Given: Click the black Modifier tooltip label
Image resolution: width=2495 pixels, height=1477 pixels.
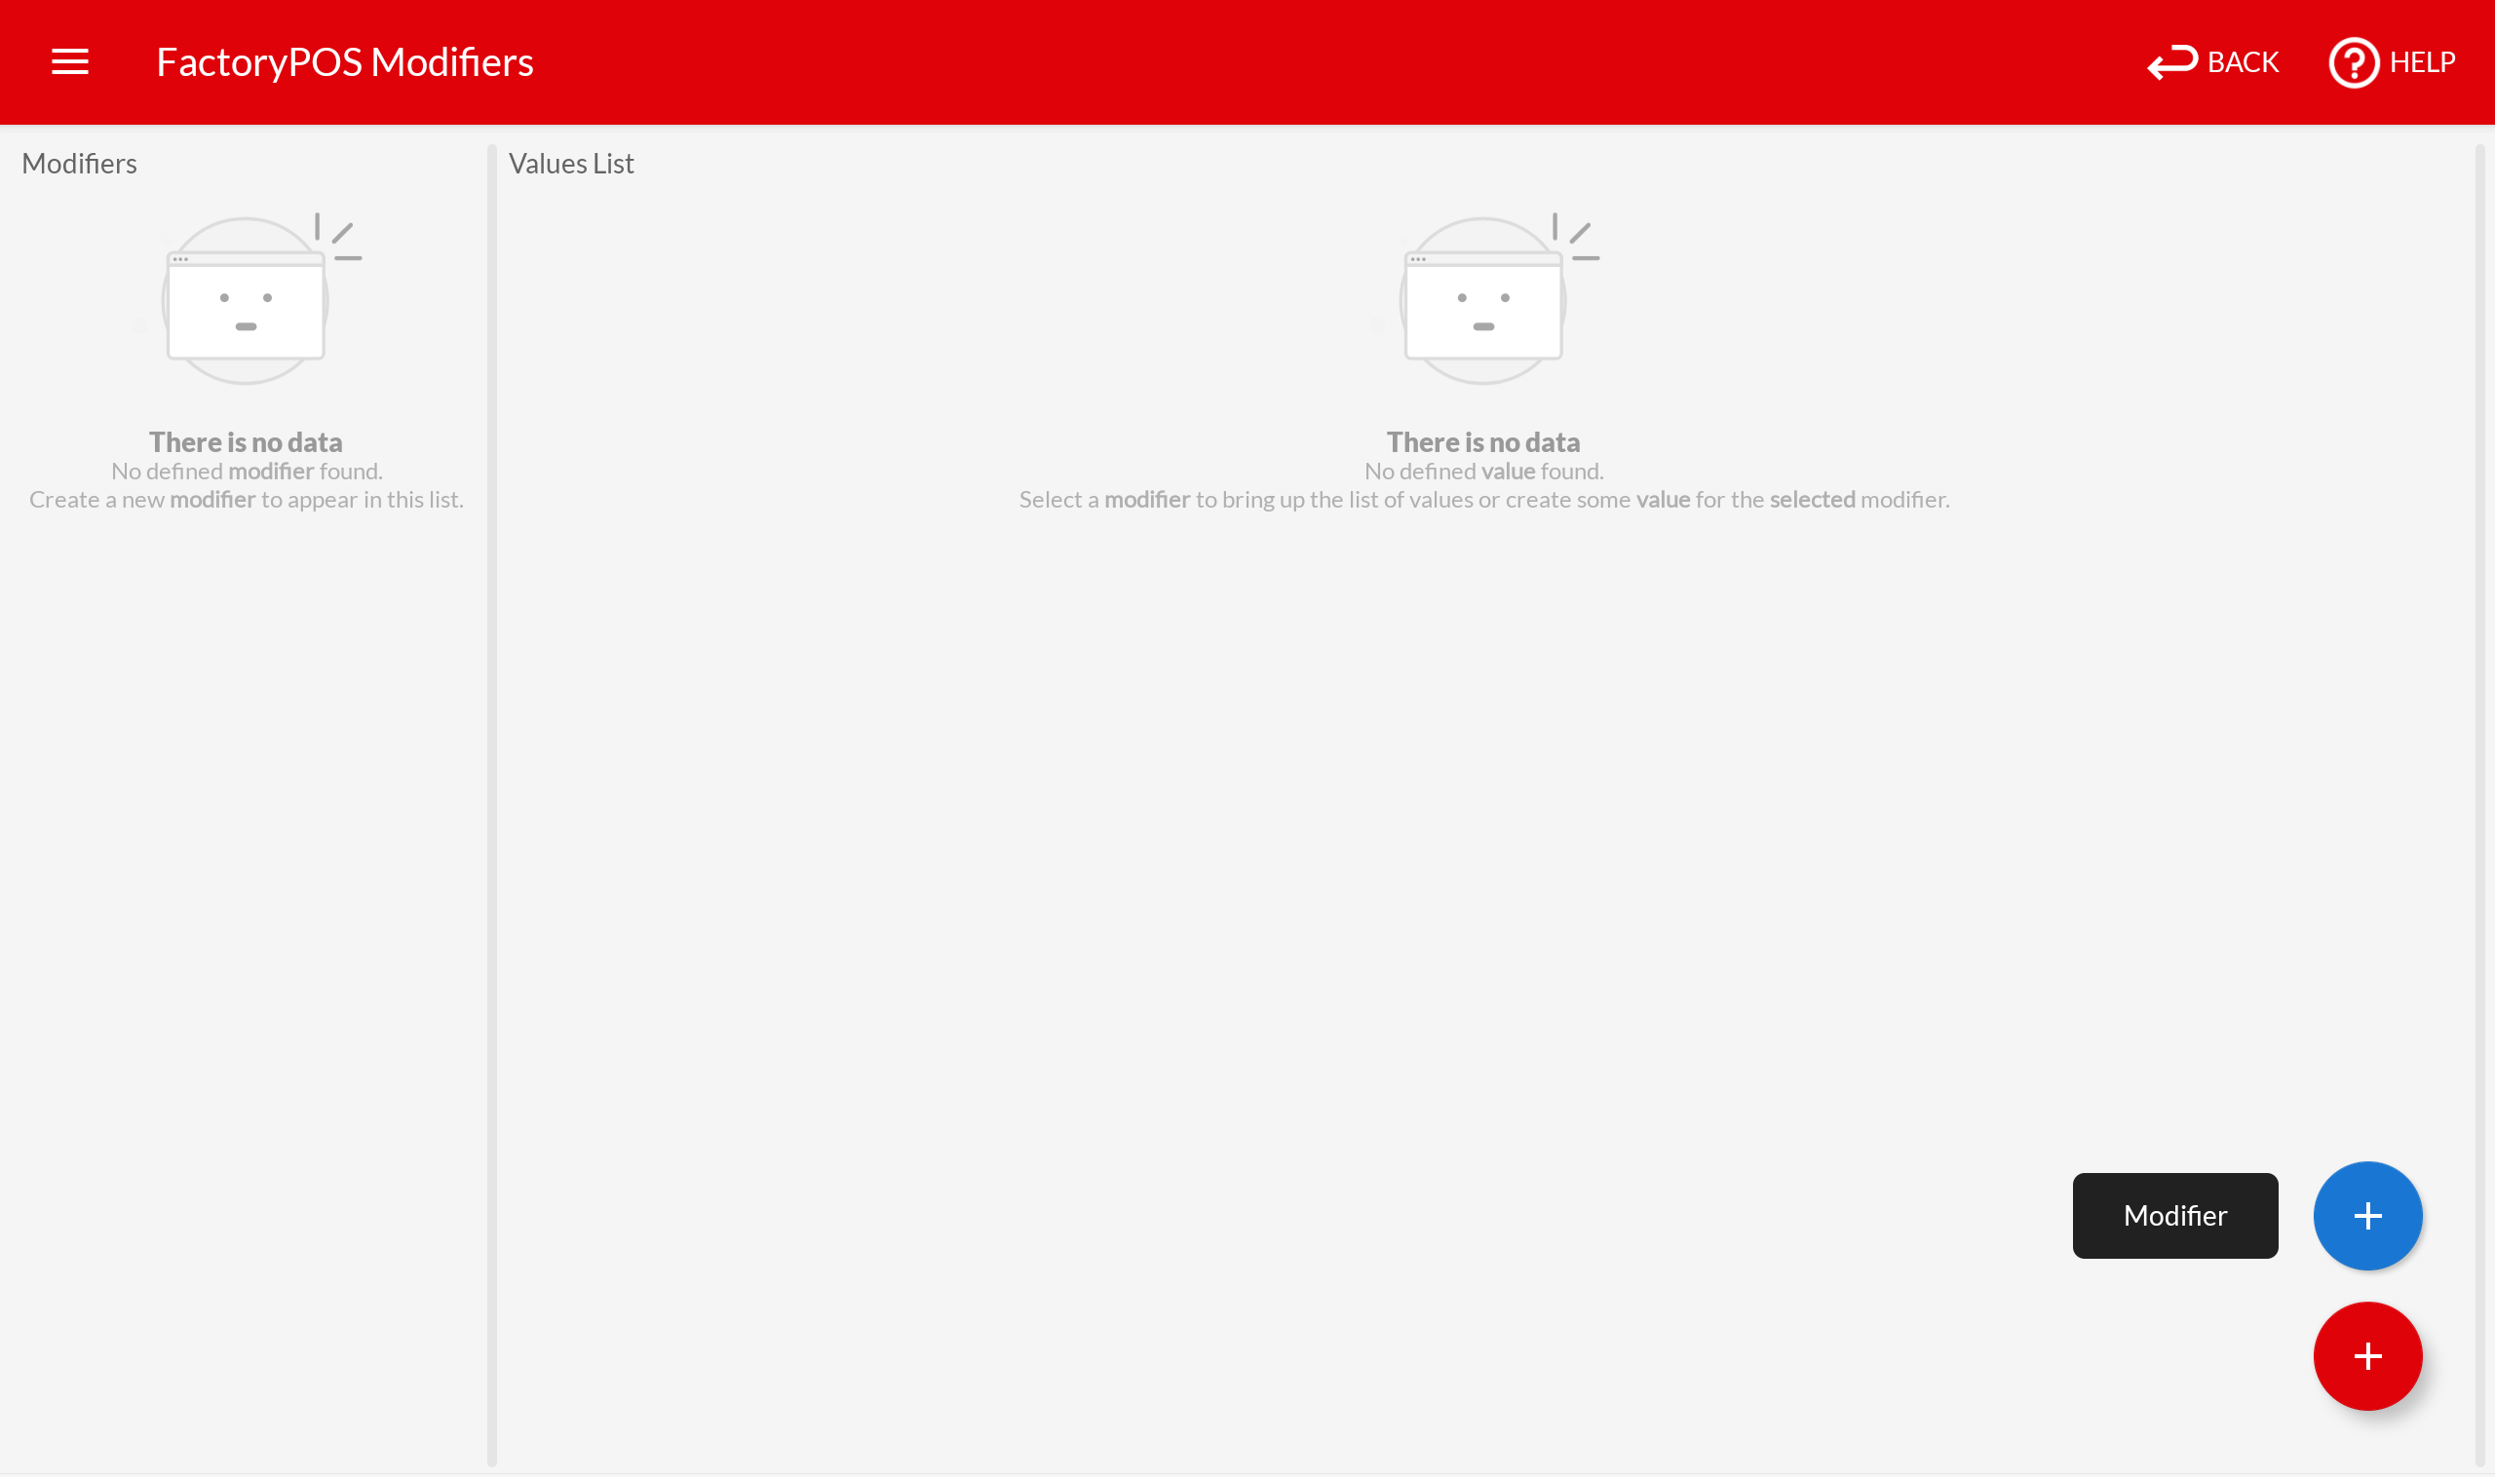Looking at the screenshot, I should [x=2174, y=1215].
